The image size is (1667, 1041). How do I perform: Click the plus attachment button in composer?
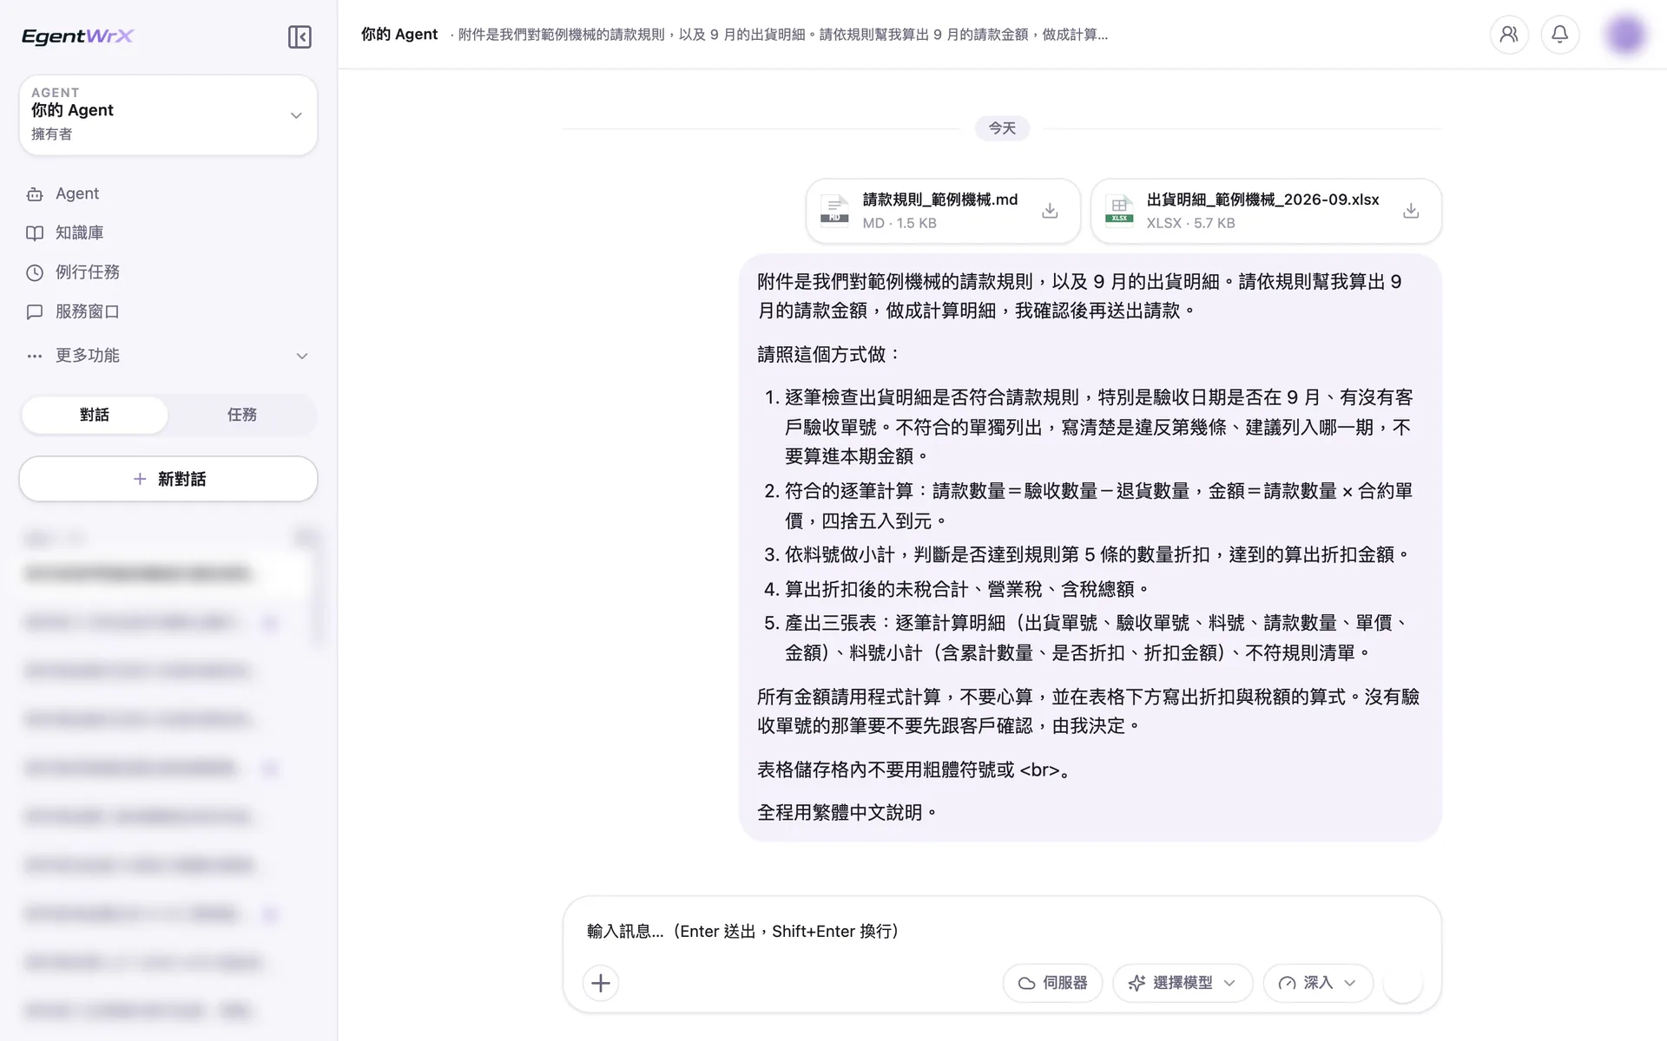601,983
